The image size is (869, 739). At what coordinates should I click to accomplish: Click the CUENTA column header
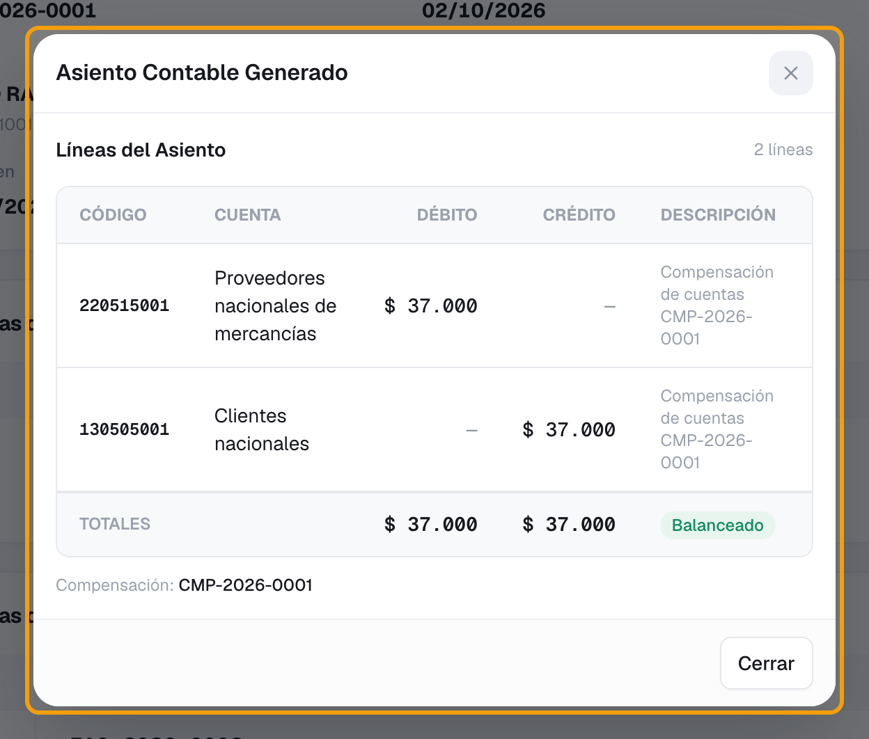[248, 215]
